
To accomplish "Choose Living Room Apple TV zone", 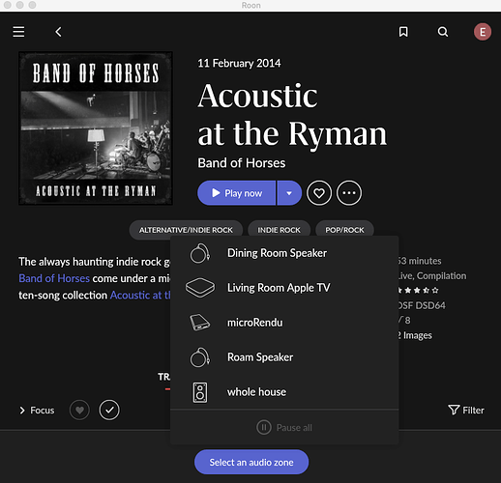I will [x=284, y=288].
